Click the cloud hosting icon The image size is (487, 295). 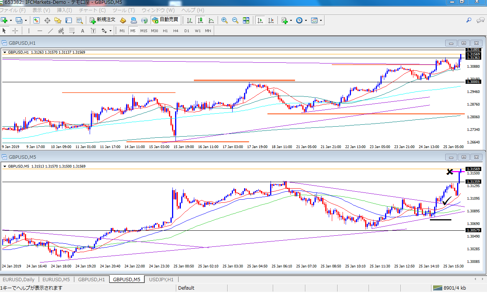(x=134, y=20)
